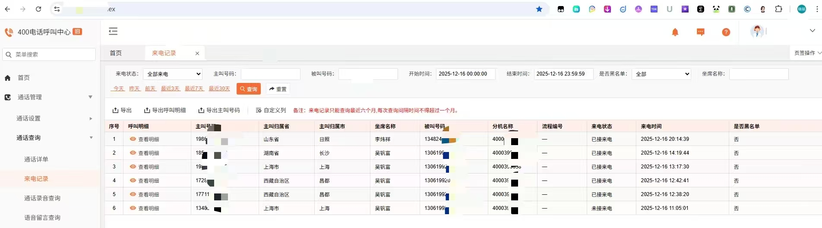Switch to the 首页 tab
822x228 pixels.
pos(116,53)
